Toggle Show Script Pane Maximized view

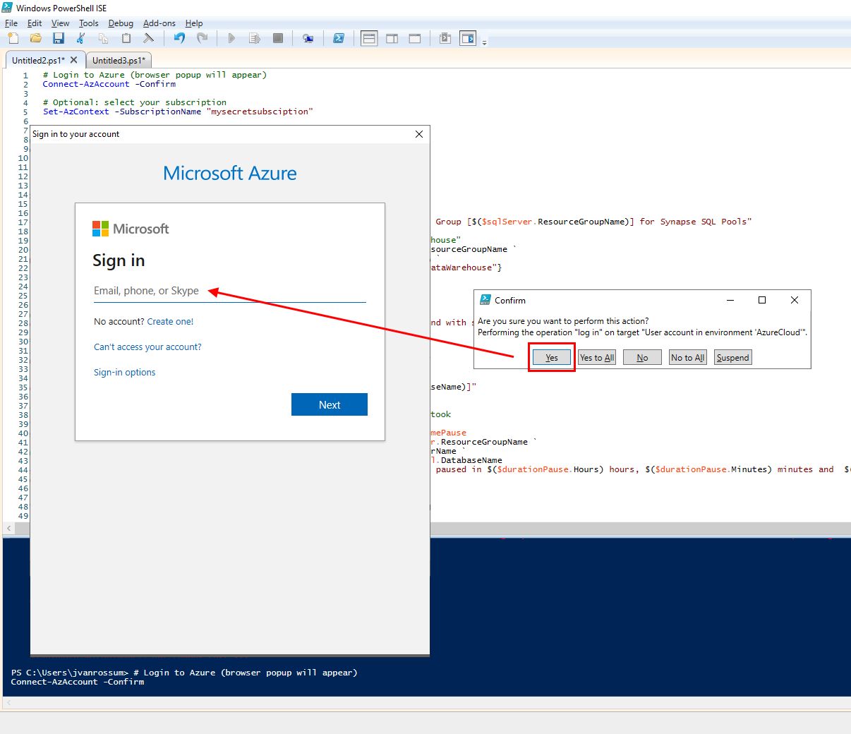pyautogui.click(x=416, y=38)
